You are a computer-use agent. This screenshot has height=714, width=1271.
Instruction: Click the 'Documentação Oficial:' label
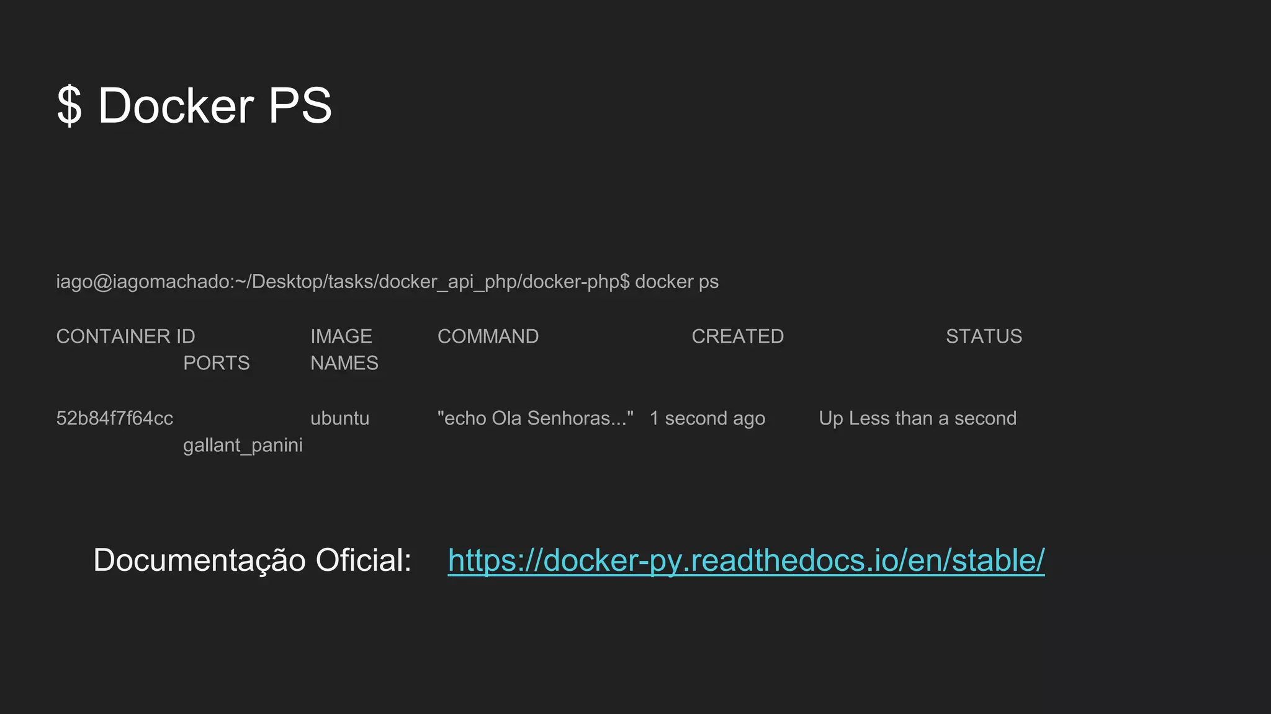click(x=253, y=560)
